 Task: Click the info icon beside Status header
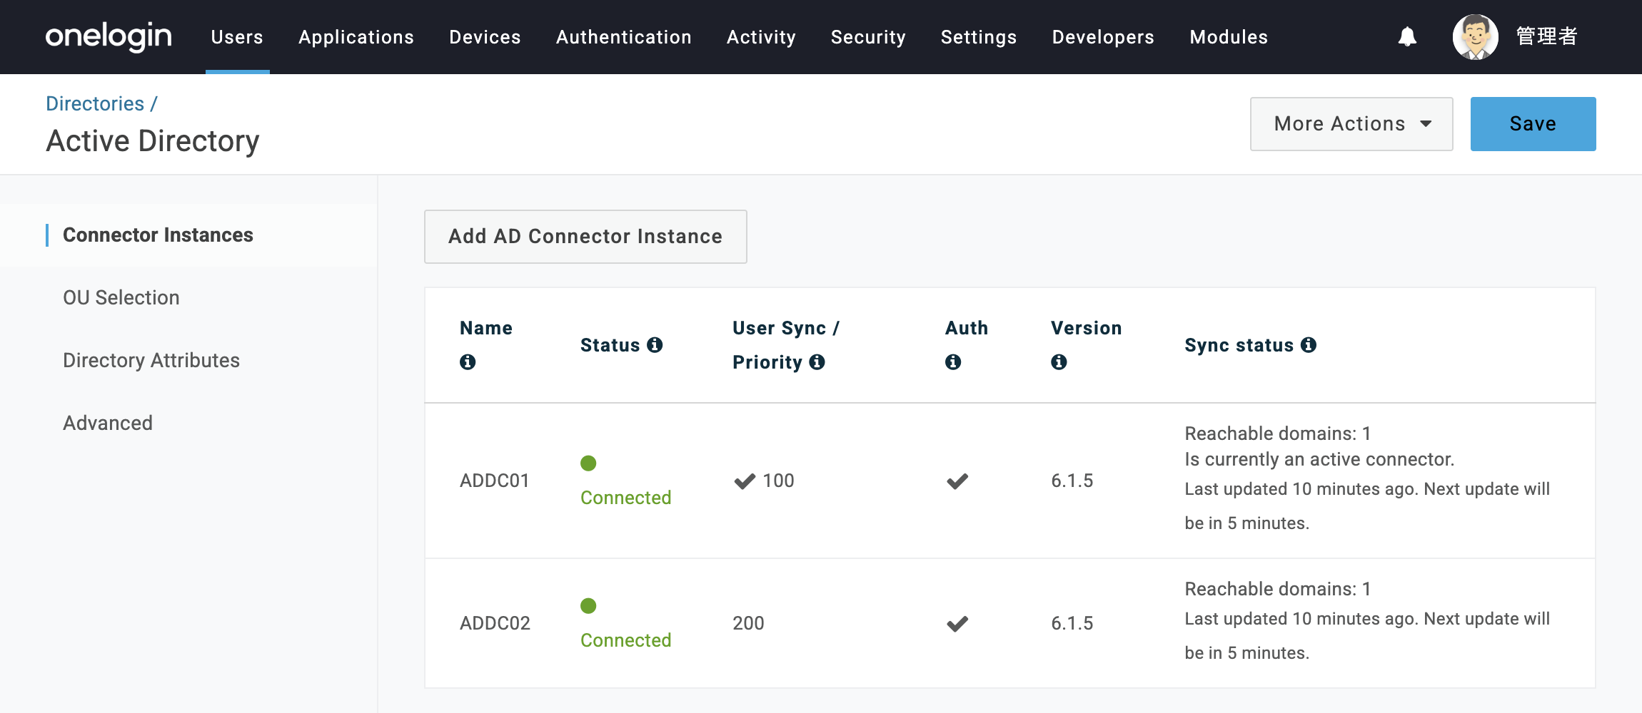(655, 345)
